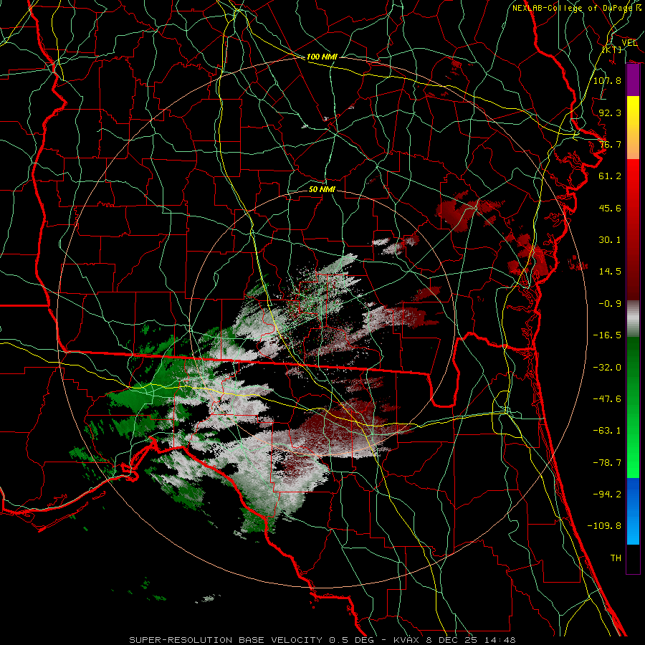
Task: Click the [KT] units label
Action: pyautogui.click(x=612, y=49)
